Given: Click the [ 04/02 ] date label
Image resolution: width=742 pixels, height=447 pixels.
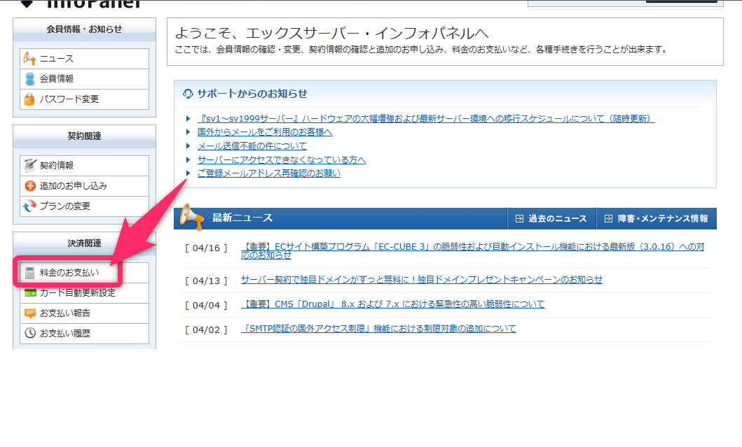Looking at the screenshot, I should [x=206, y=329].
